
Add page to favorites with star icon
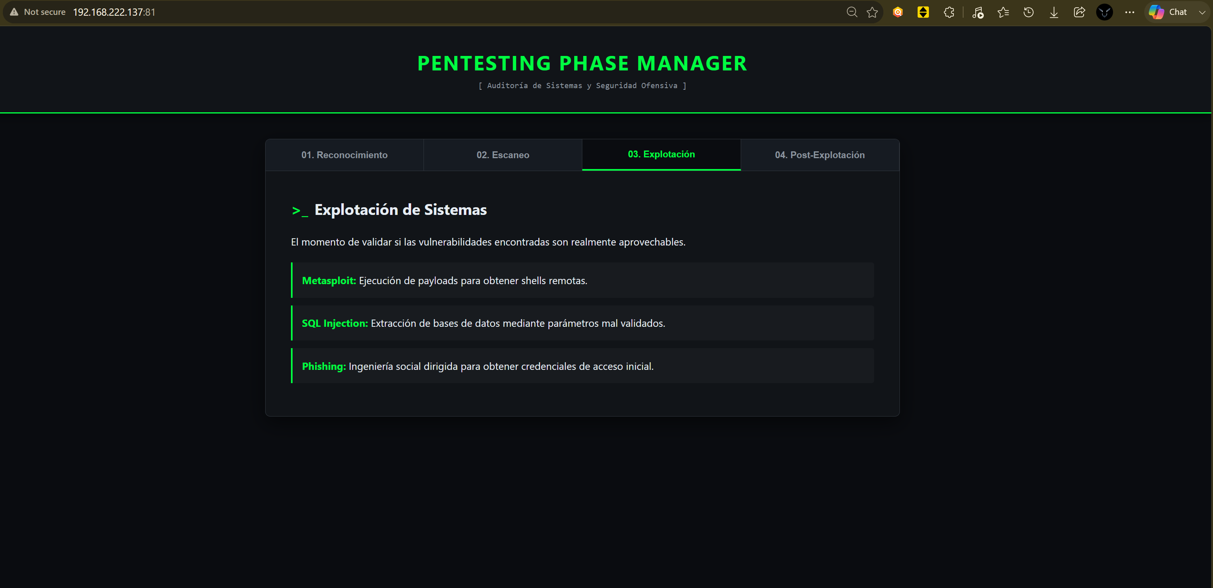(x=872, y=12)
